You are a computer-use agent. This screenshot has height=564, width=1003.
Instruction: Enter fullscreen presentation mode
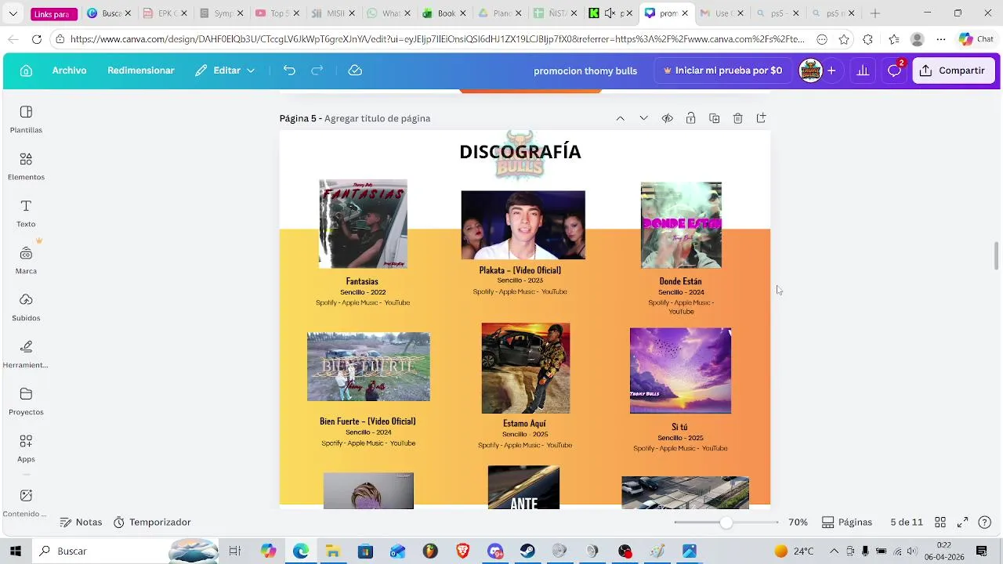pos(962,522)
